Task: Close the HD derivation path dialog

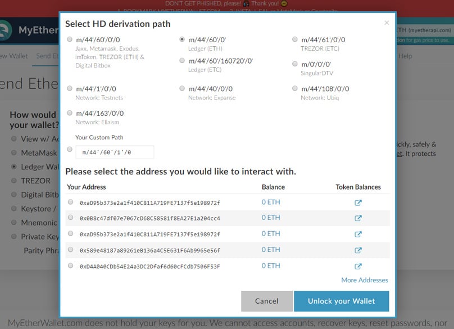Action: [x=387, y=22]
